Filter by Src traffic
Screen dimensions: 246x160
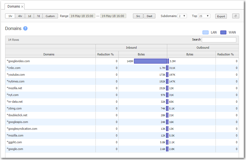click(x=138, y=16)
